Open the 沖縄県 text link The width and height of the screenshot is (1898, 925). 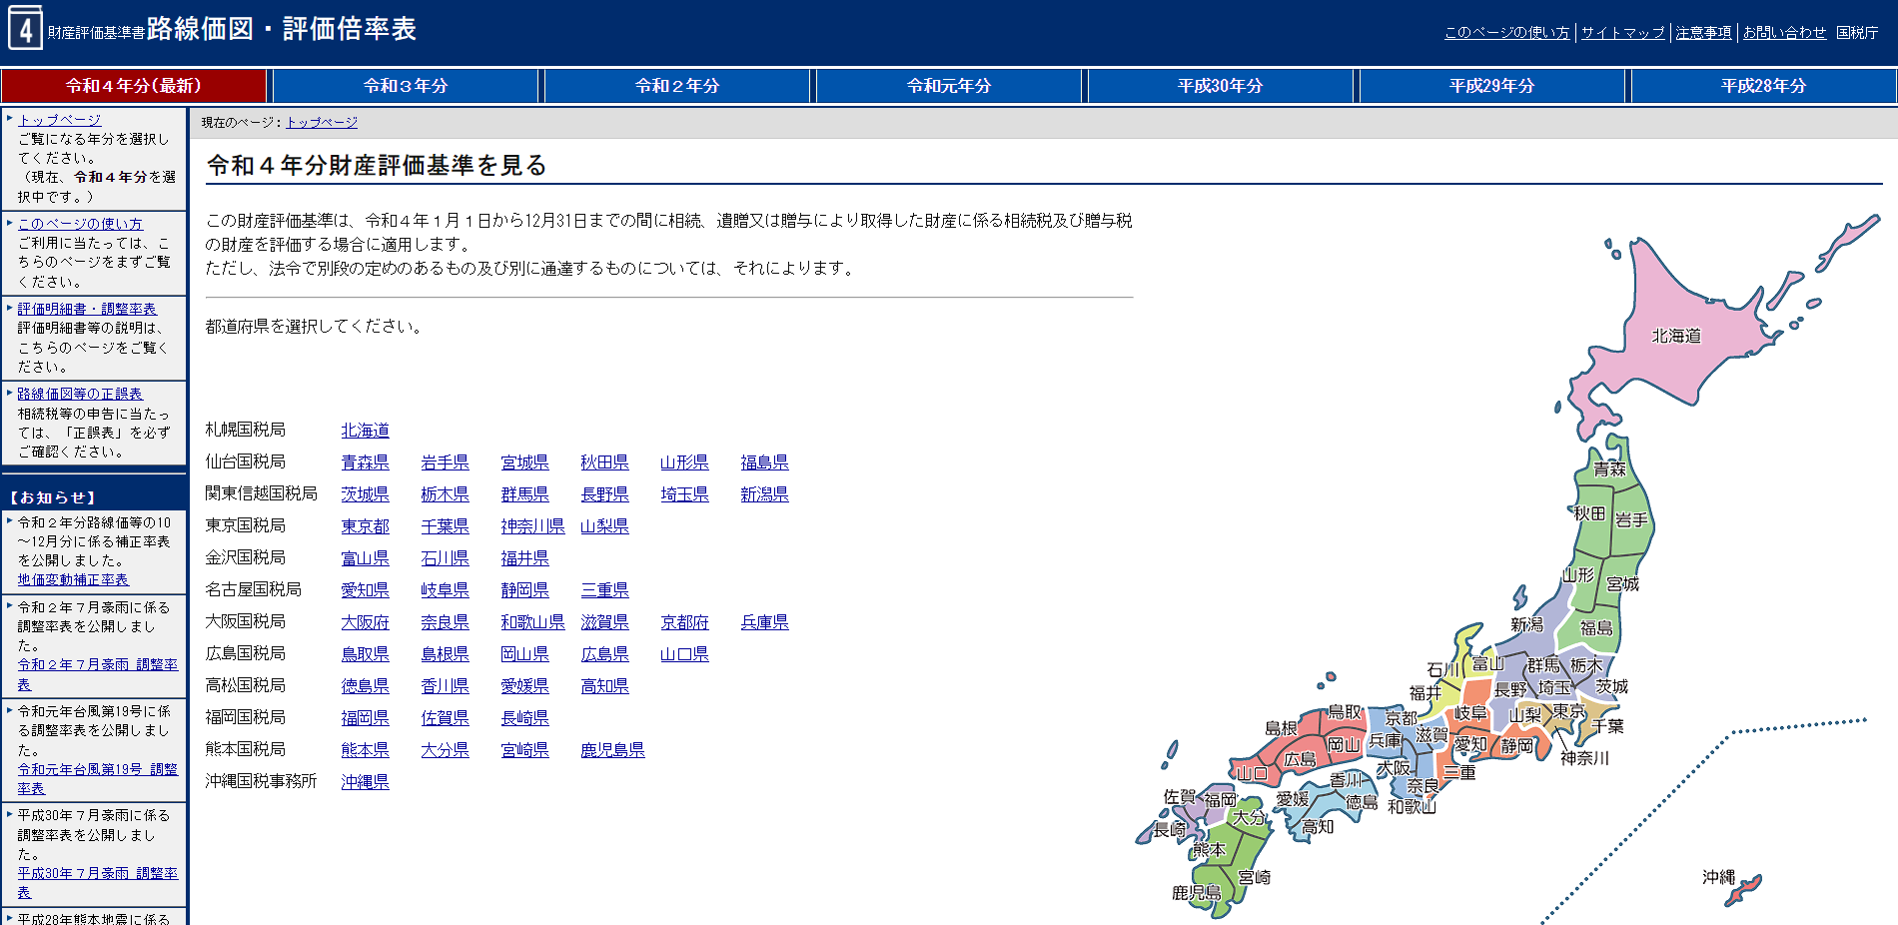[x=365, y=782]
